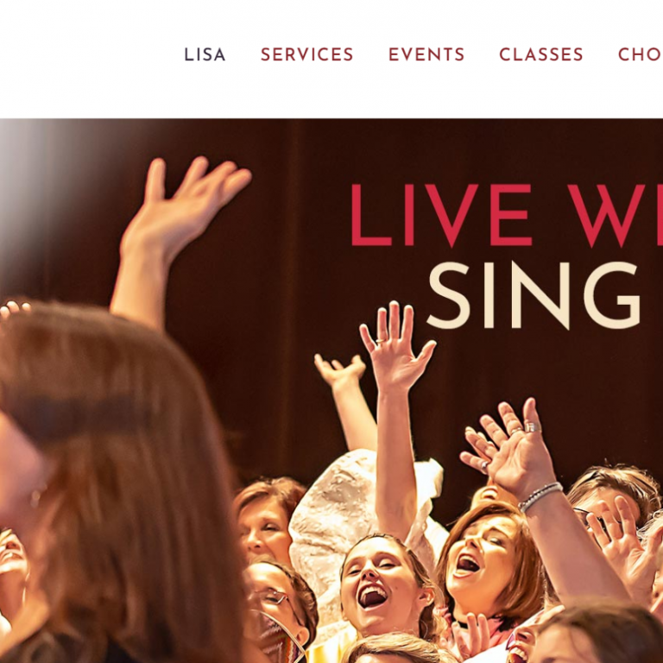Select CLASSES in the navigation bar
663x663 pixels.
pos(541,54)
